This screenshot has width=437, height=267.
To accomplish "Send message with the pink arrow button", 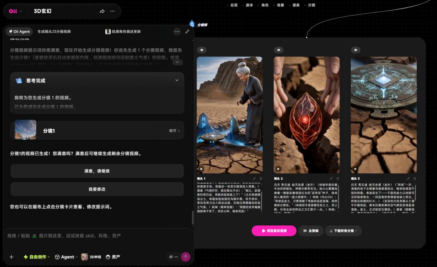I will (x=186, y=257).
